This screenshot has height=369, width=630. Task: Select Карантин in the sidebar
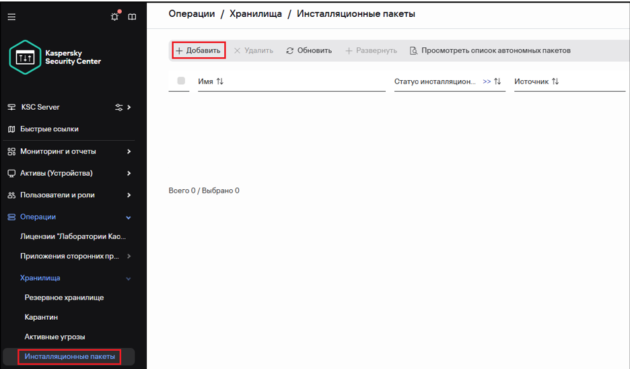pos(41,317)
